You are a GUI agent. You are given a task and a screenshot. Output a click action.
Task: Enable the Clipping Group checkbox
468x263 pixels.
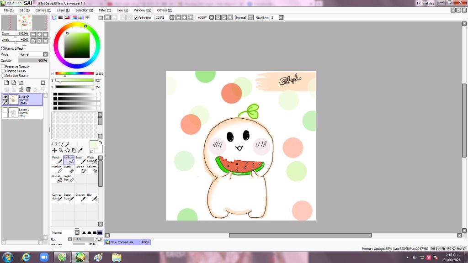click(3, 71)
